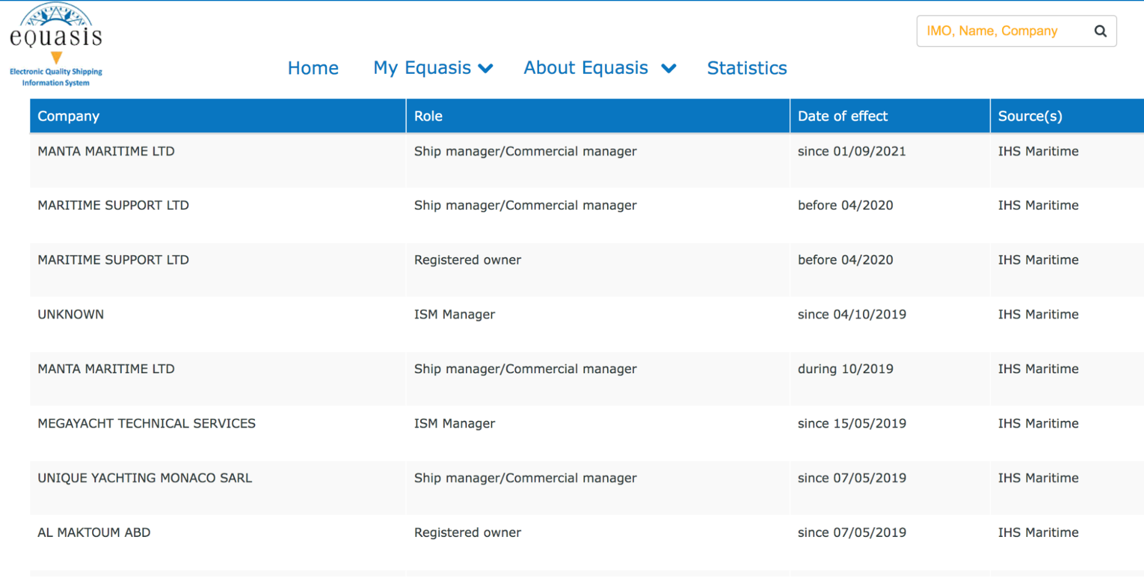
Task: Select MARITIME SUPPORT LTD Registered owner row company
Action: point(113,260)
